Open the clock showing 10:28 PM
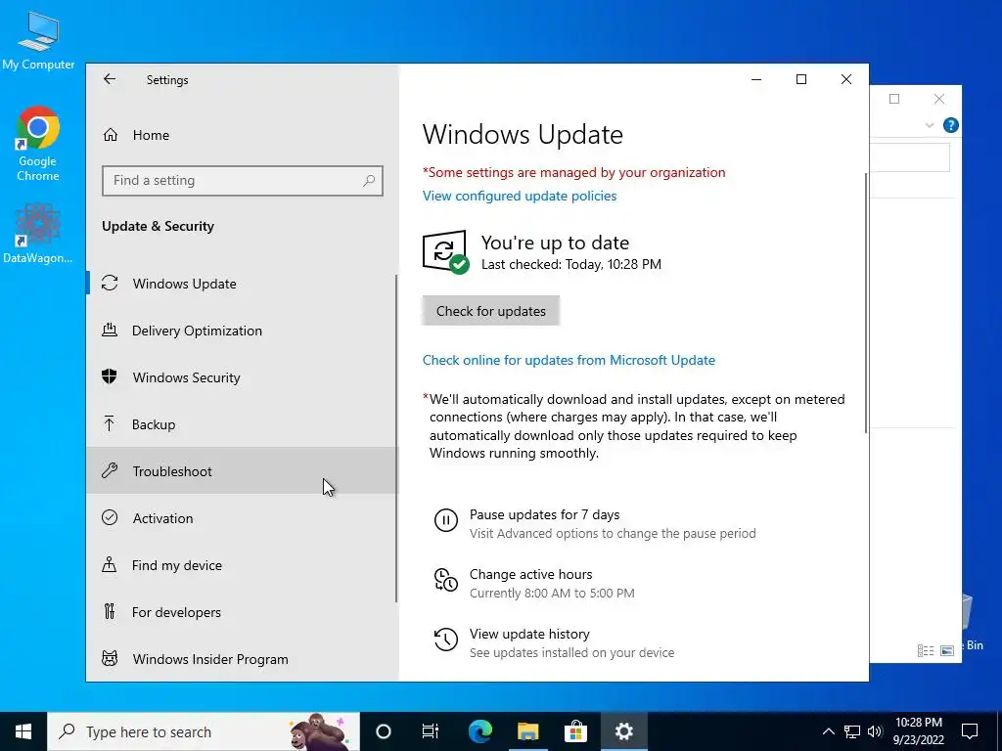 tap(918, 731)
